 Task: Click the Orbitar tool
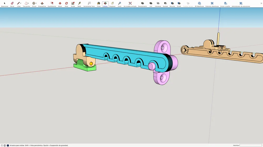(105, 4)
